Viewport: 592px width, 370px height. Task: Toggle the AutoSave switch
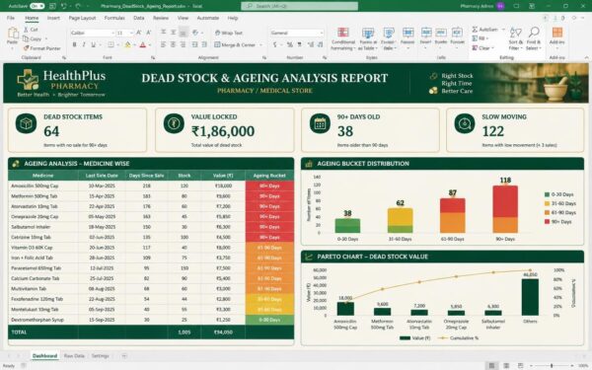click(37, 6)
